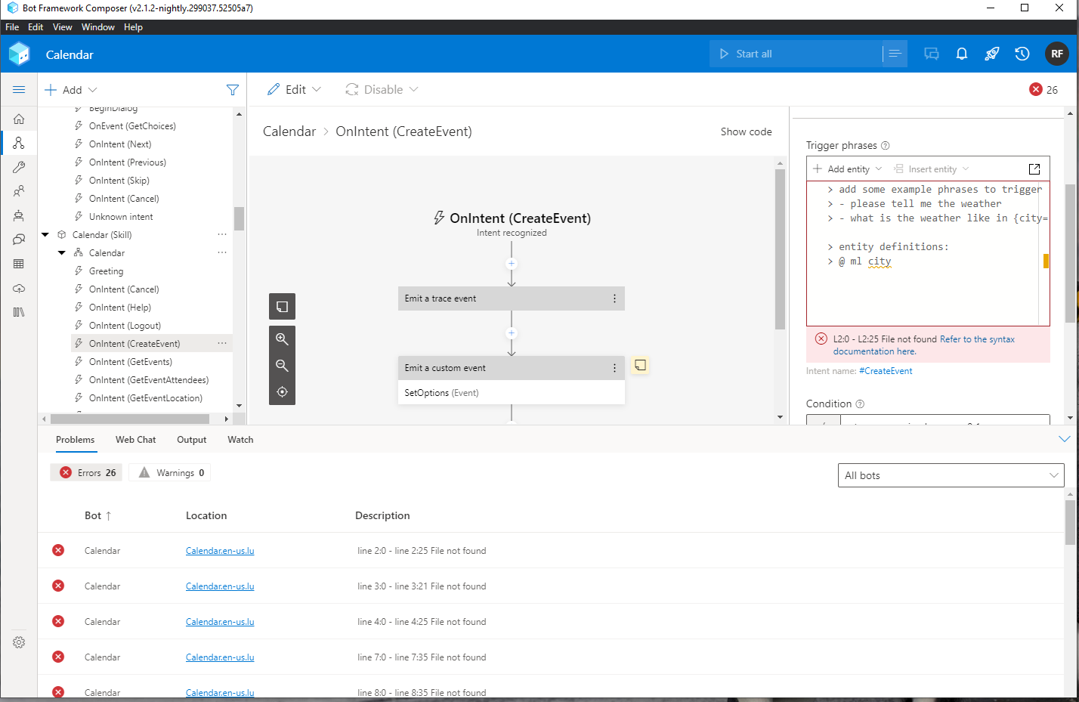Open Bot Responses with the wrench icon

click(x=19, y=167)
